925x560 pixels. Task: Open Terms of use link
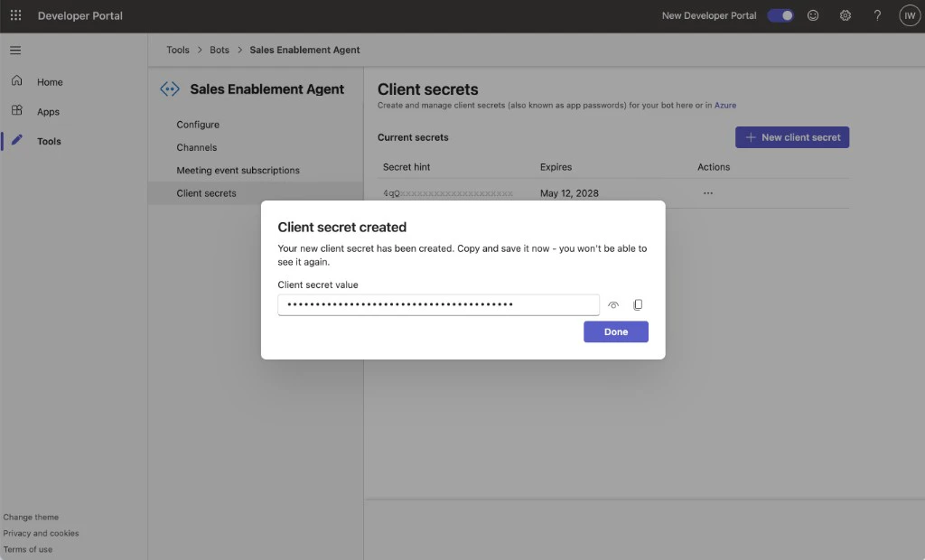click(x=28, y=549)
